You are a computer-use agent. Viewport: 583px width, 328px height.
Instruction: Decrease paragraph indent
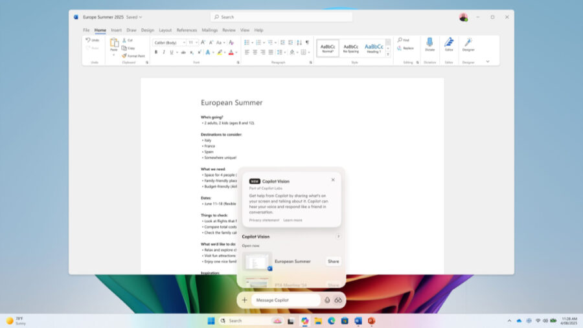point(282,43)
